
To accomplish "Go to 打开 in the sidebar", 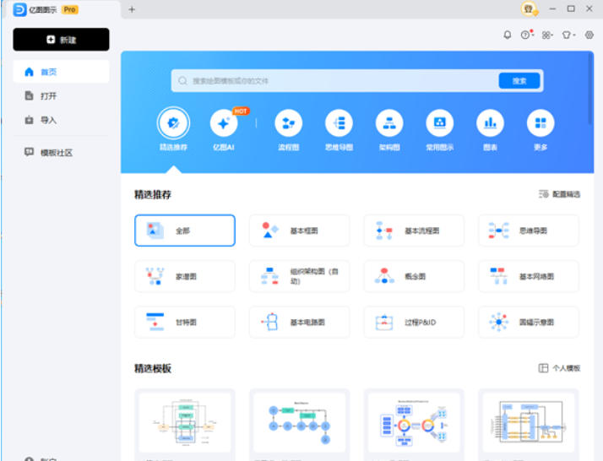I will (48, 96).
